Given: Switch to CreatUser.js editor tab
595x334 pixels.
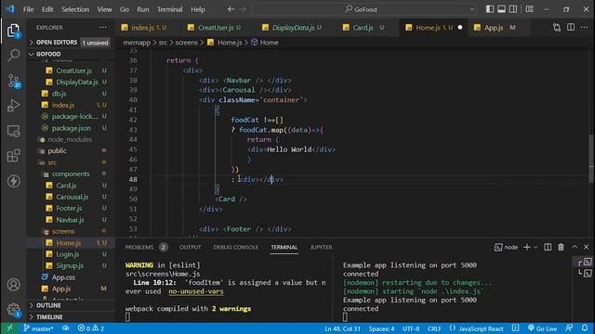Looking at the screenshot, I should (218, 27).
